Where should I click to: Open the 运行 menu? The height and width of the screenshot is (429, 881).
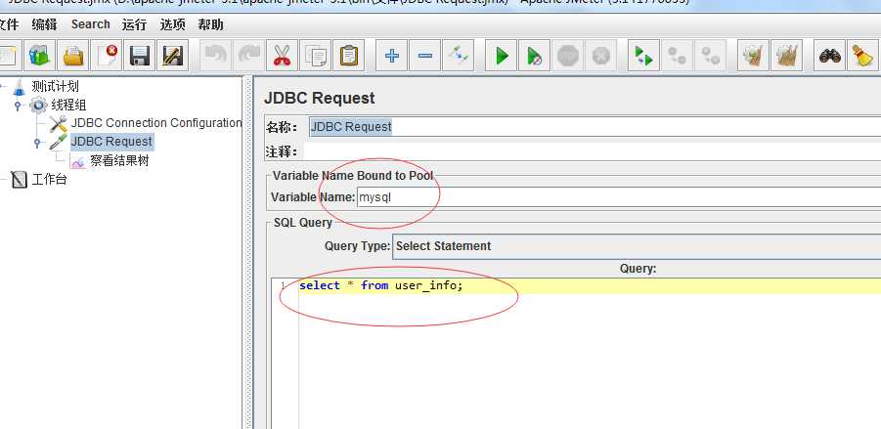point(134,24)
